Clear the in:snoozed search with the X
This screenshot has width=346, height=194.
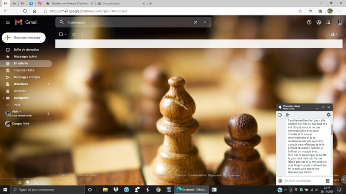tap(195, 22)
